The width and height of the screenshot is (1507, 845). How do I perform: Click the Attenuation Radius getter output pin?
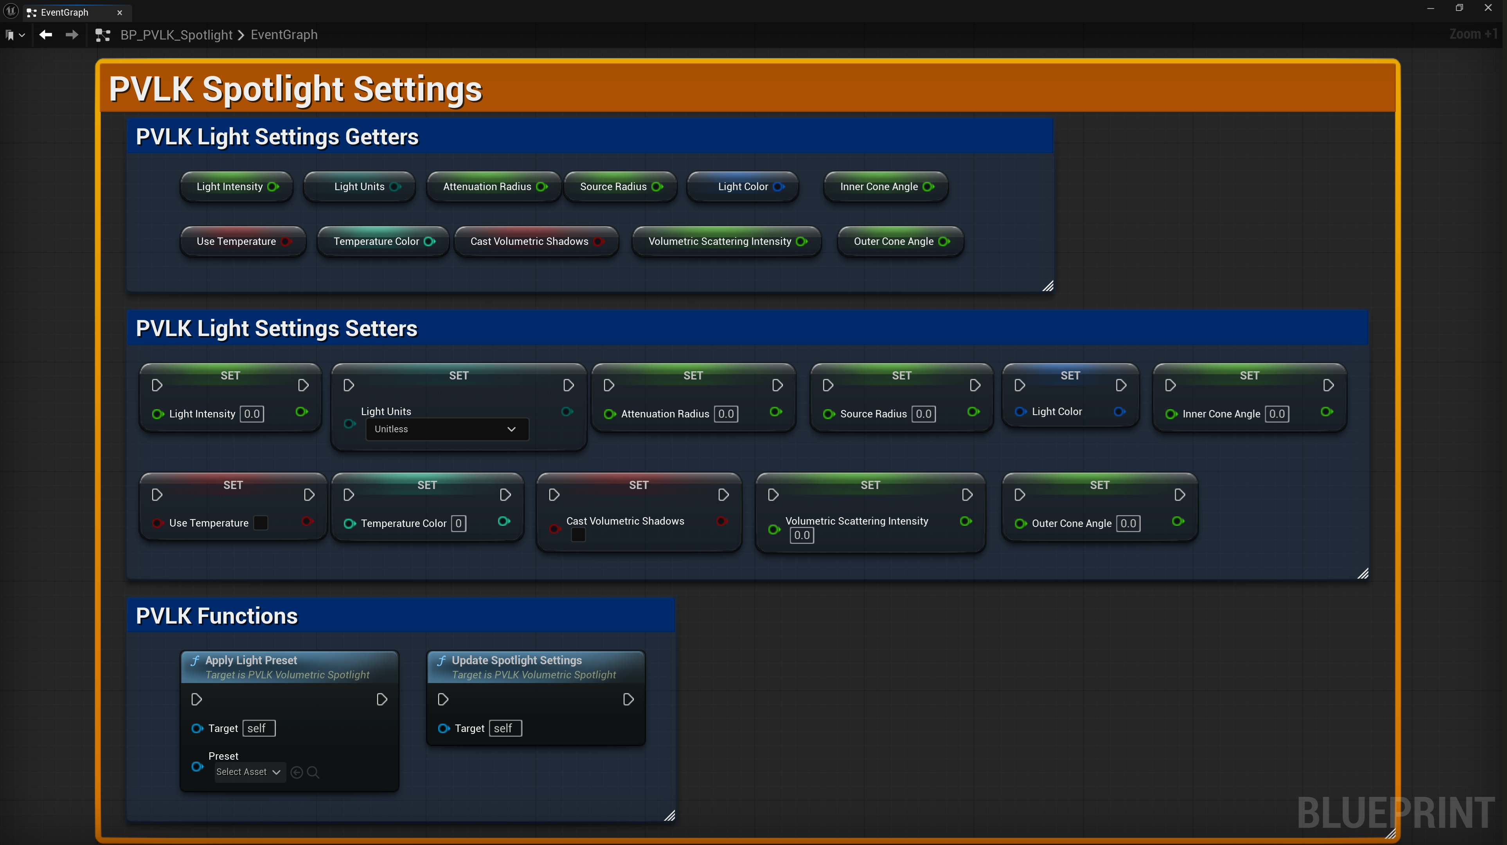coord(542,187)
